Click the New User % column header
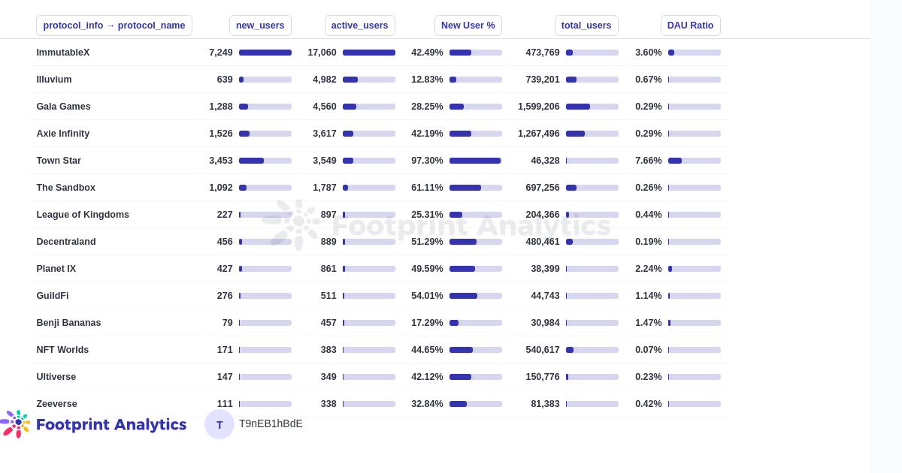Viewport: 902px width, 473px height. pyautogui.click(x=468, y=26)
